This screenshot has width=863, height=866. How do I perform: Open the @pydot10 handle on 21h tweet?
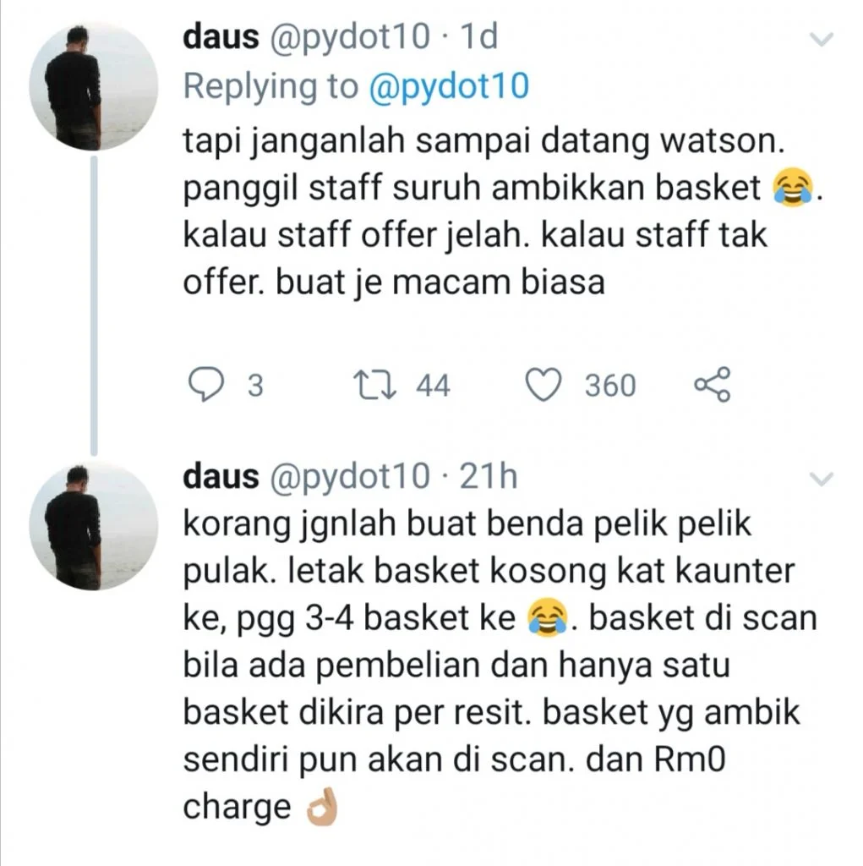click(x=349, y=477)
